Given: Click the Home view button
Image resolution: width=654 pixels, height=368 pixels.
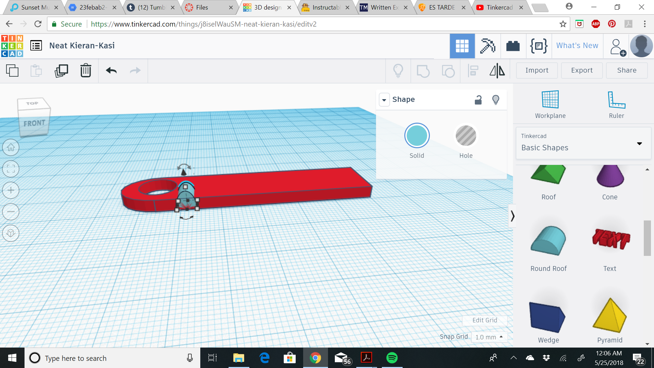Looking at the screenshot, I should (11, 148).
